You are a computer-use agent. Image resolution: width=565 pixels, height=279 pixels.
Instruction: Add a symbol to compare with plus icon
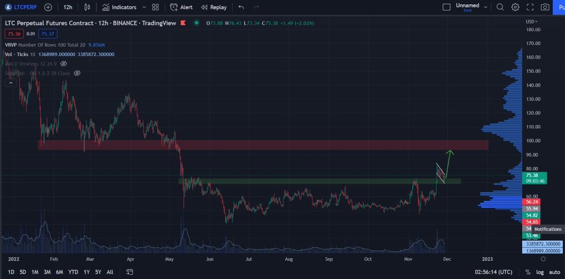pos(48,7)
